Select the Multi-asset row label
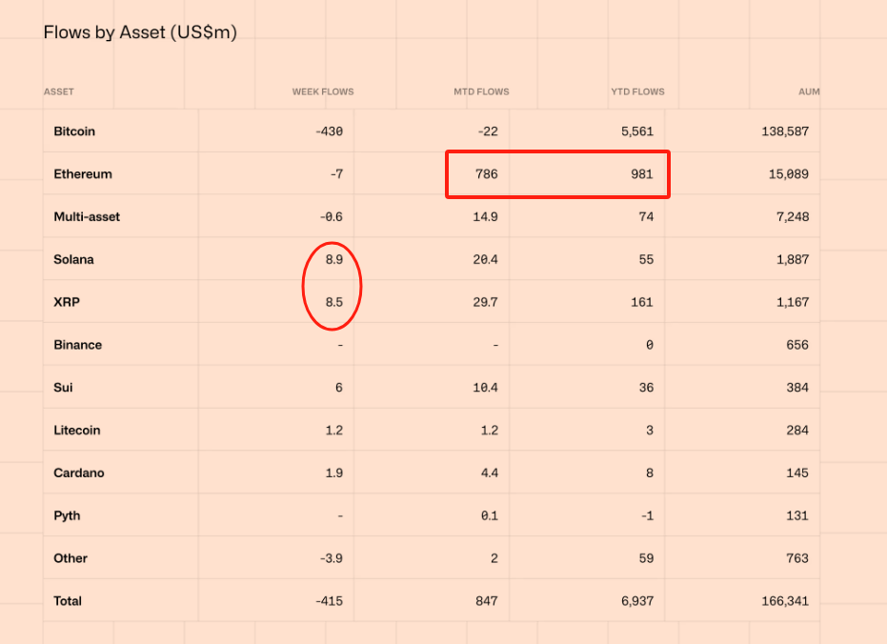This screenshot has width=887, height=644. 87,216
